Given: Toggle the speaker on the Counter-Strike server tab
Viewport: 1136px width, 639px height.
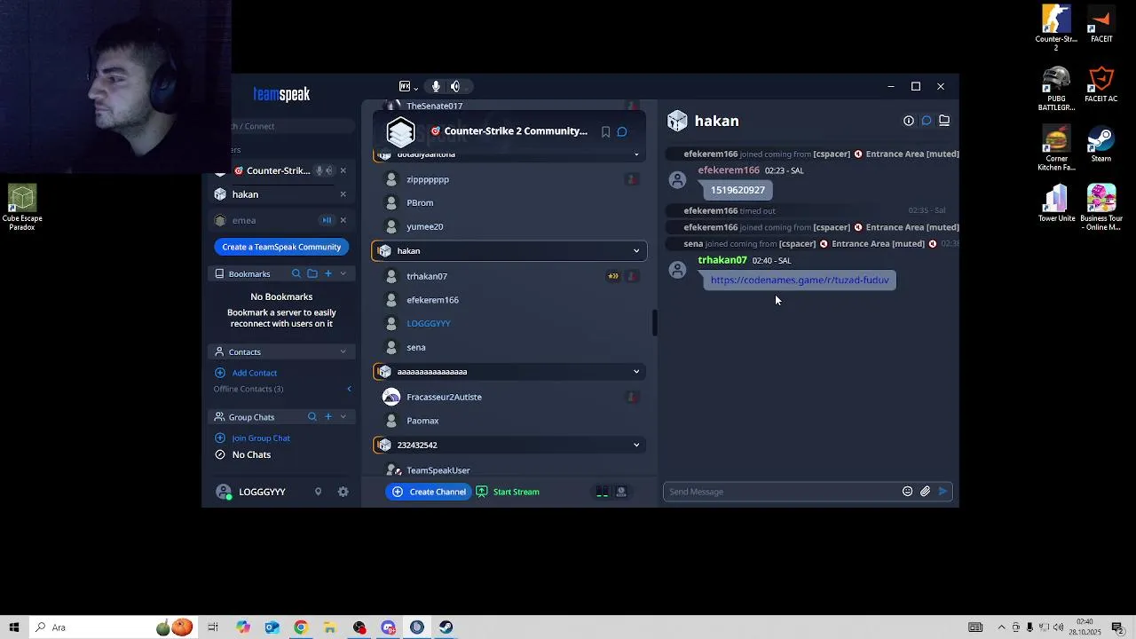Looking at the screenshot, I should point(329,170).
